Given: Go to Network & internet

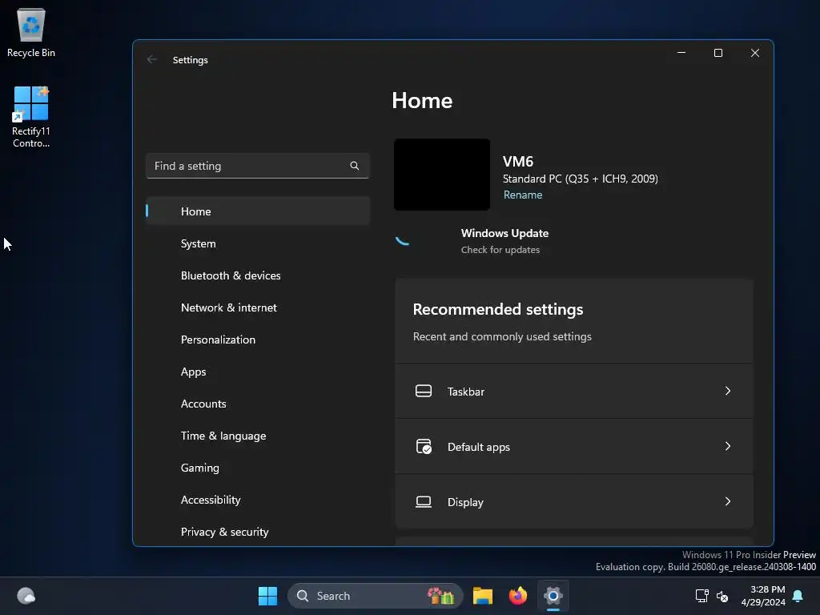Looking at the screenshot, I should (258, 307).
